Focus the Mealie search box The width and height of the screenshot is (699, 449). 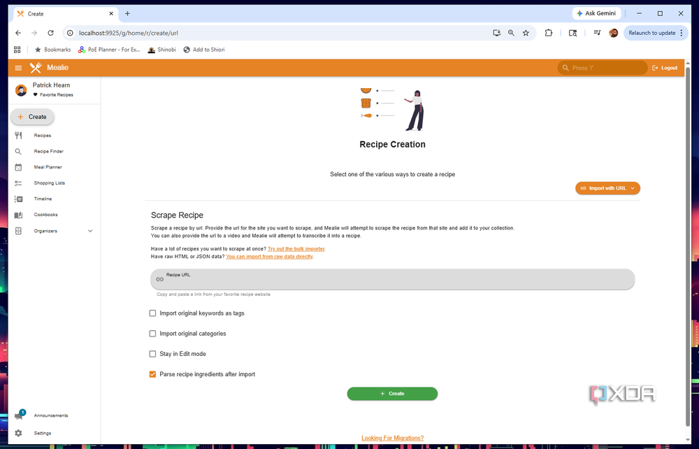click(603, 68)
